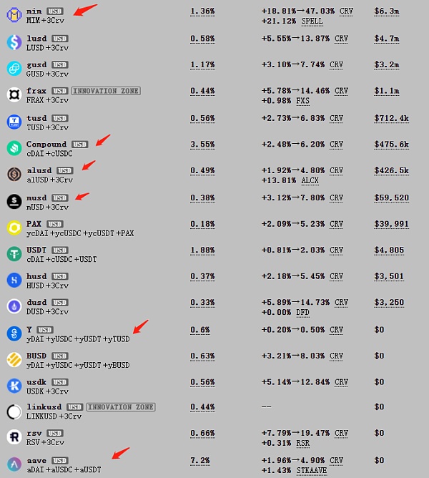This screenshot has height=478, width=429.
Task: Click the $6.3m volume for mim
Action: click(387, 11)
